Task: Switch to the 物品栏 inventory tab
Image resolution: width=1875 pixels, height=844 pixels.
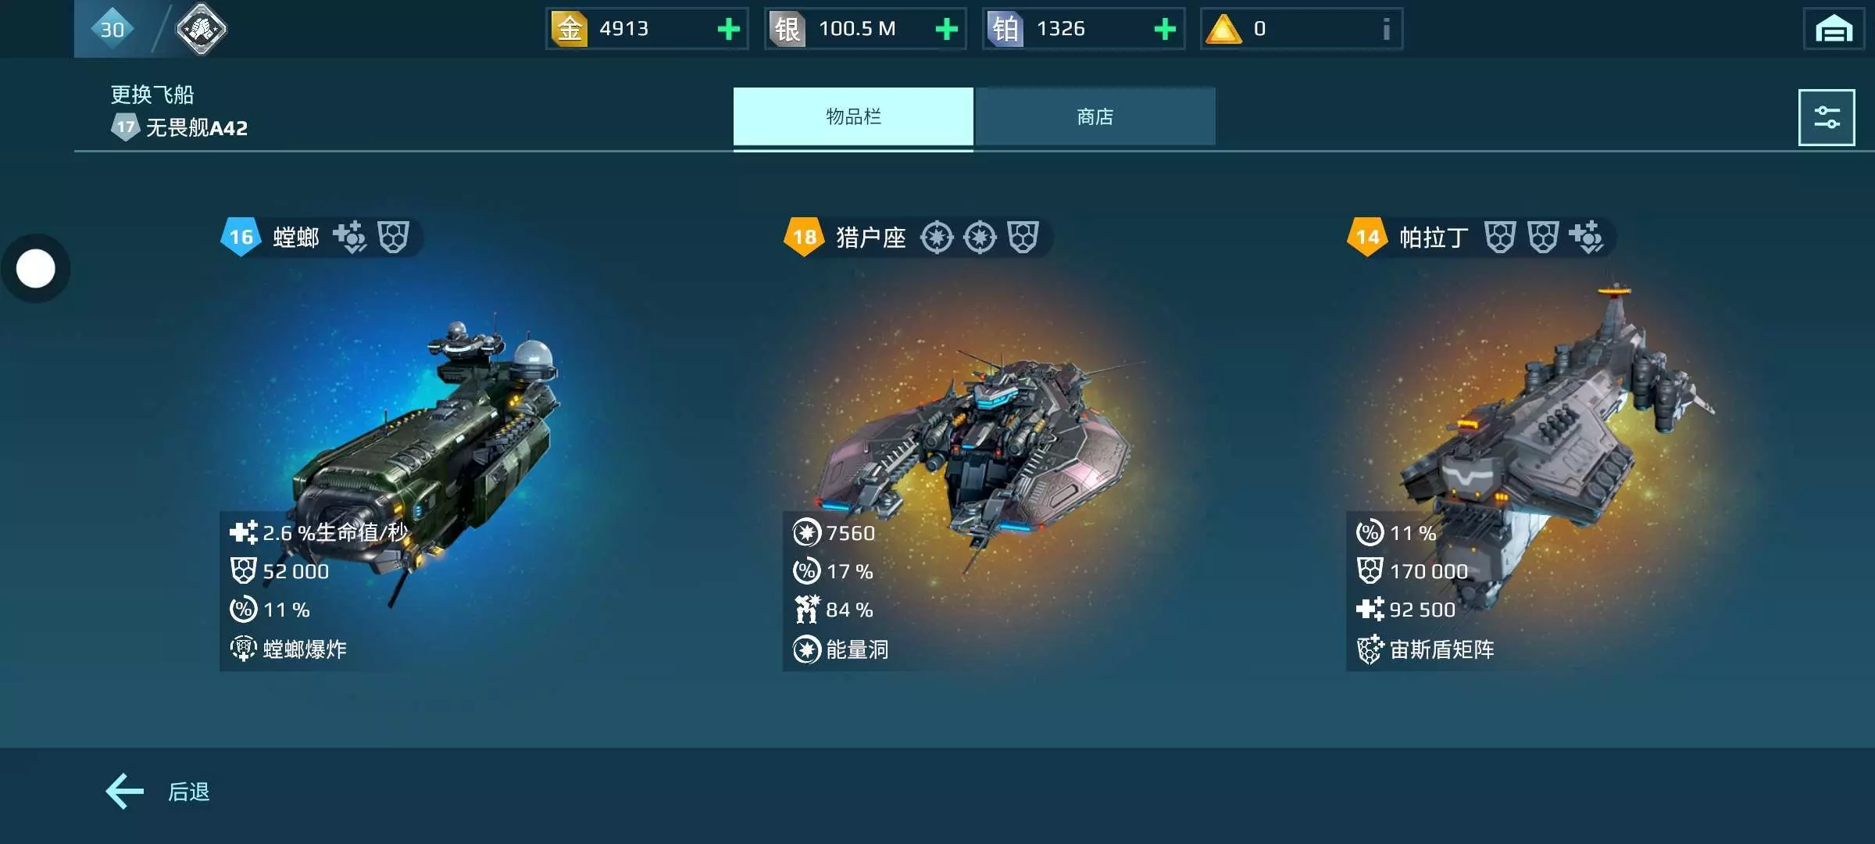Action: click(853, 116)
